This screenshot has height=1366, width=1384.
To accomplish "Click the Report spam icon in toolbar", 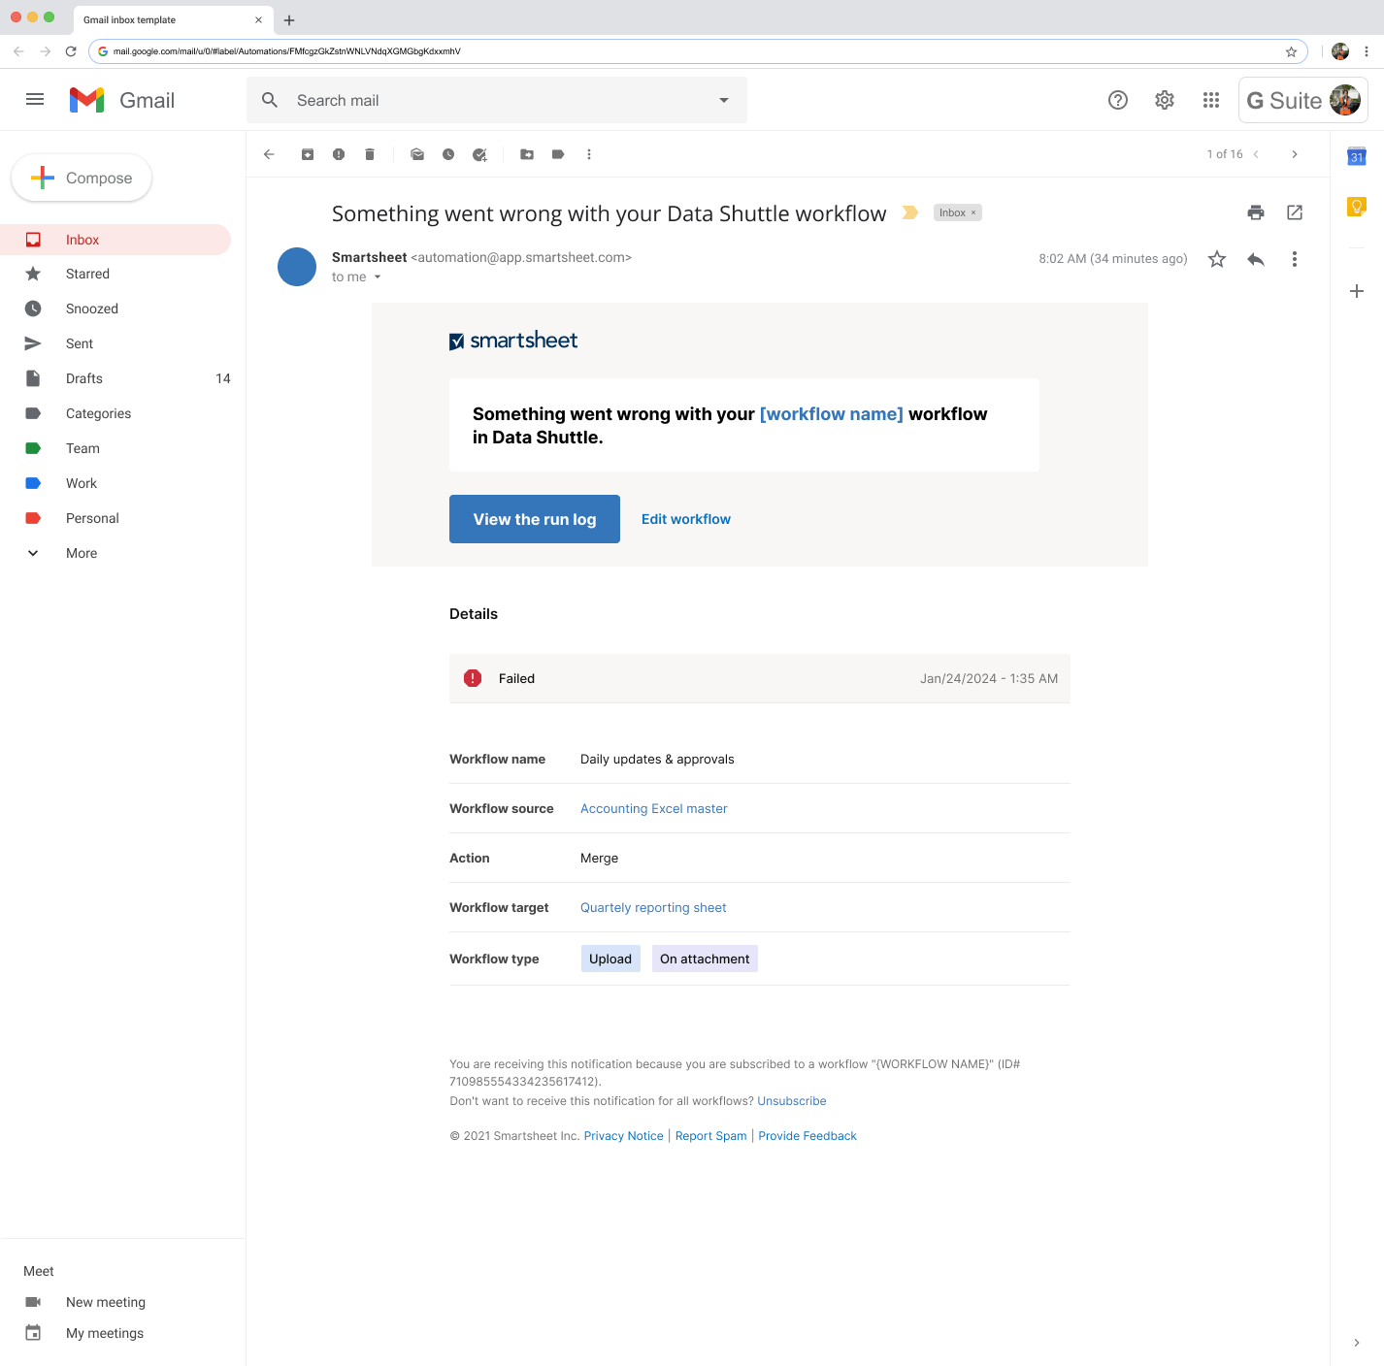I will (339, 154).
